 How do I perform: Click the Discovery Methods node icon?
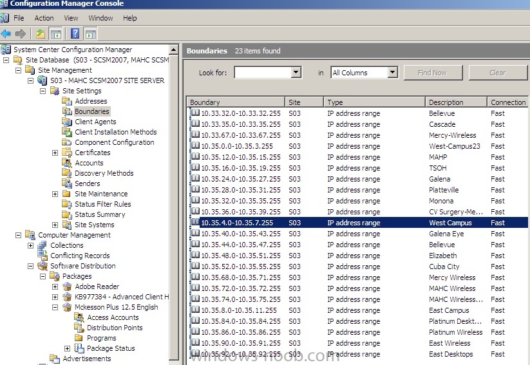67,173
